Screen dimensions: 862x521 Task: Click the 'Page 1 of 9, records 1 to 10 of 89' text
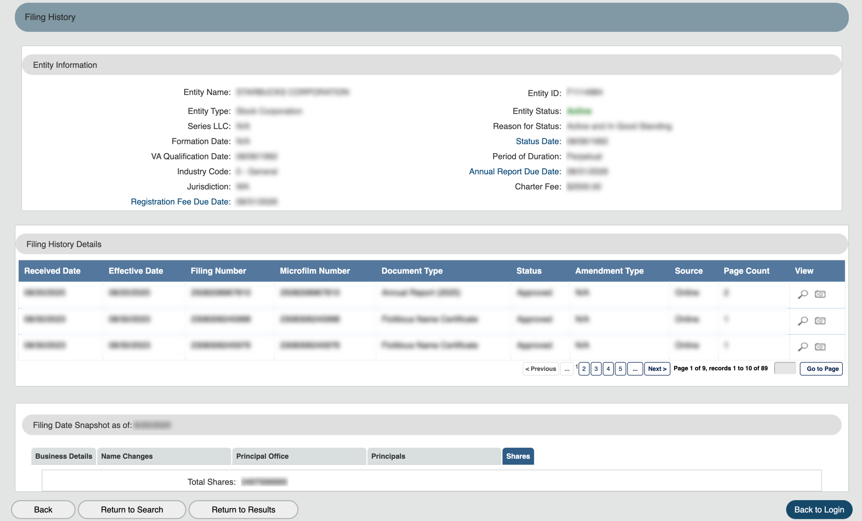pyautogui.click(x=720, y=368)
